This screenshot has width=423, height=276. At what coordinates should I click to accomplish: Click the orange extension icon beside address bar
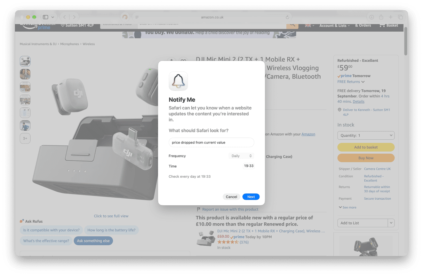click(125, 17)
